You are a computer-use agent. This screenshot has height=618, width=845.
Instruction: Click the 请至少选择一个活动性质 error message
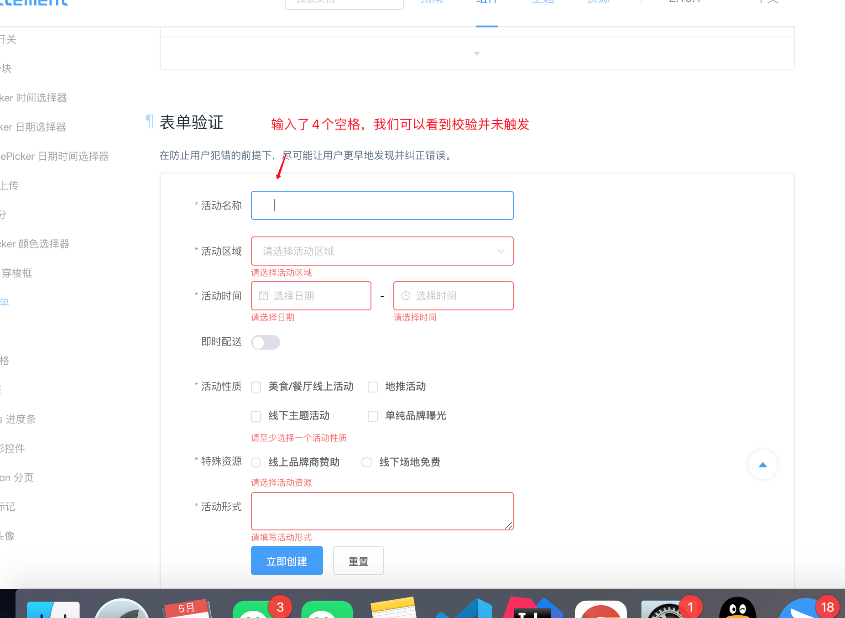[299, 438]
